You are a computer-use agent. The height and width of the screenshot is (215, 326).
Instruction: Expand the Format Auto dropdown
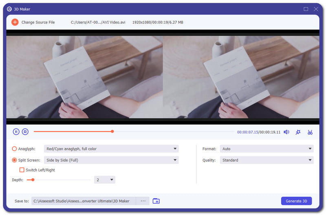tap(267, 149)
